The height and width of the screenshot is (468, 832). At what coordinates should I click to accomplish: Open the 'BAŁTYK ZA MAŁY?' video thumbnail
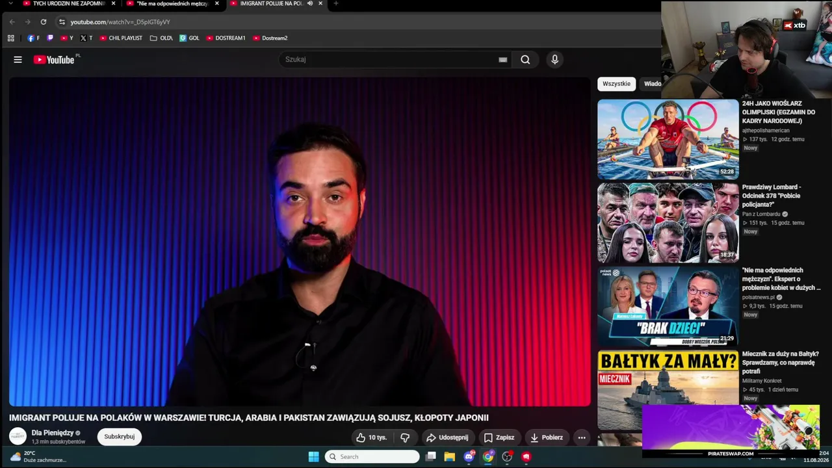(668, 389)
